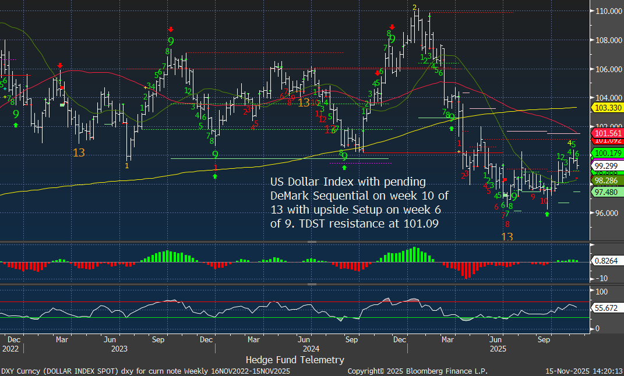Screen dimensions: 624x376
Task: Click the Hedge Fund Telemetry title text
Action: 295,360
